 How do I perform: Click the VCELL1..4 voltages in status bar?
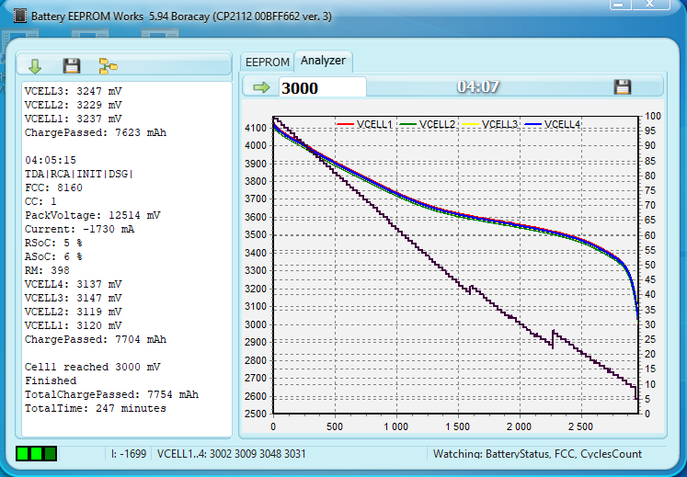[x=232, y=454]
